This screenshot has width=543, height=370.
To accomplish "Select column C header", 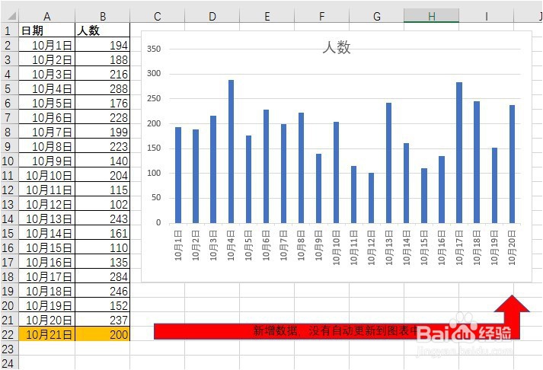I will coord(157,16).
